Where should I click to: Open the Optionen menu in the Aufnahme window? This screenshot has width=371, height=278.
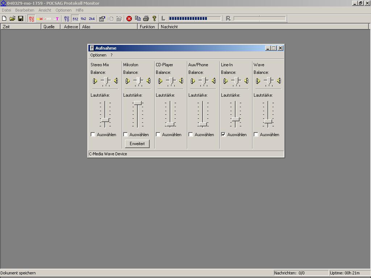pyautogui.click(x=98, y=55)
